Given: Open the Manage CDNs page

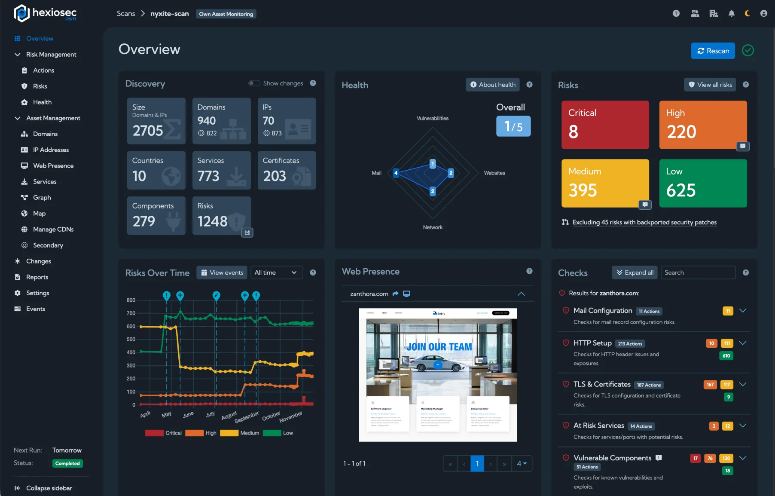Looking at the screenshot, I should (x=52, y=229).
